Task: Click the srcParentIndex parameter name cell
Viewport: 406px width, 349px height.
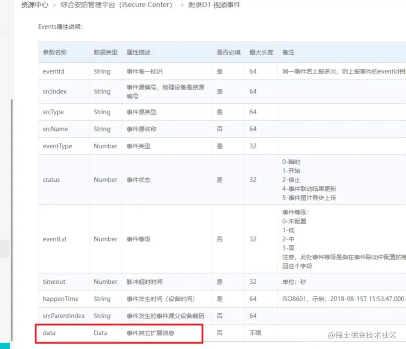Action: (x=64, y=316)
